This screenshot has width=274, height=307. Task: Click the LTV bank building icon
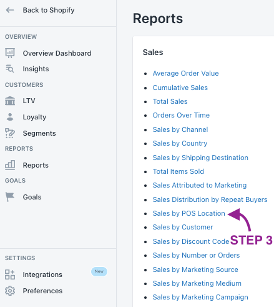coord(10,101)
